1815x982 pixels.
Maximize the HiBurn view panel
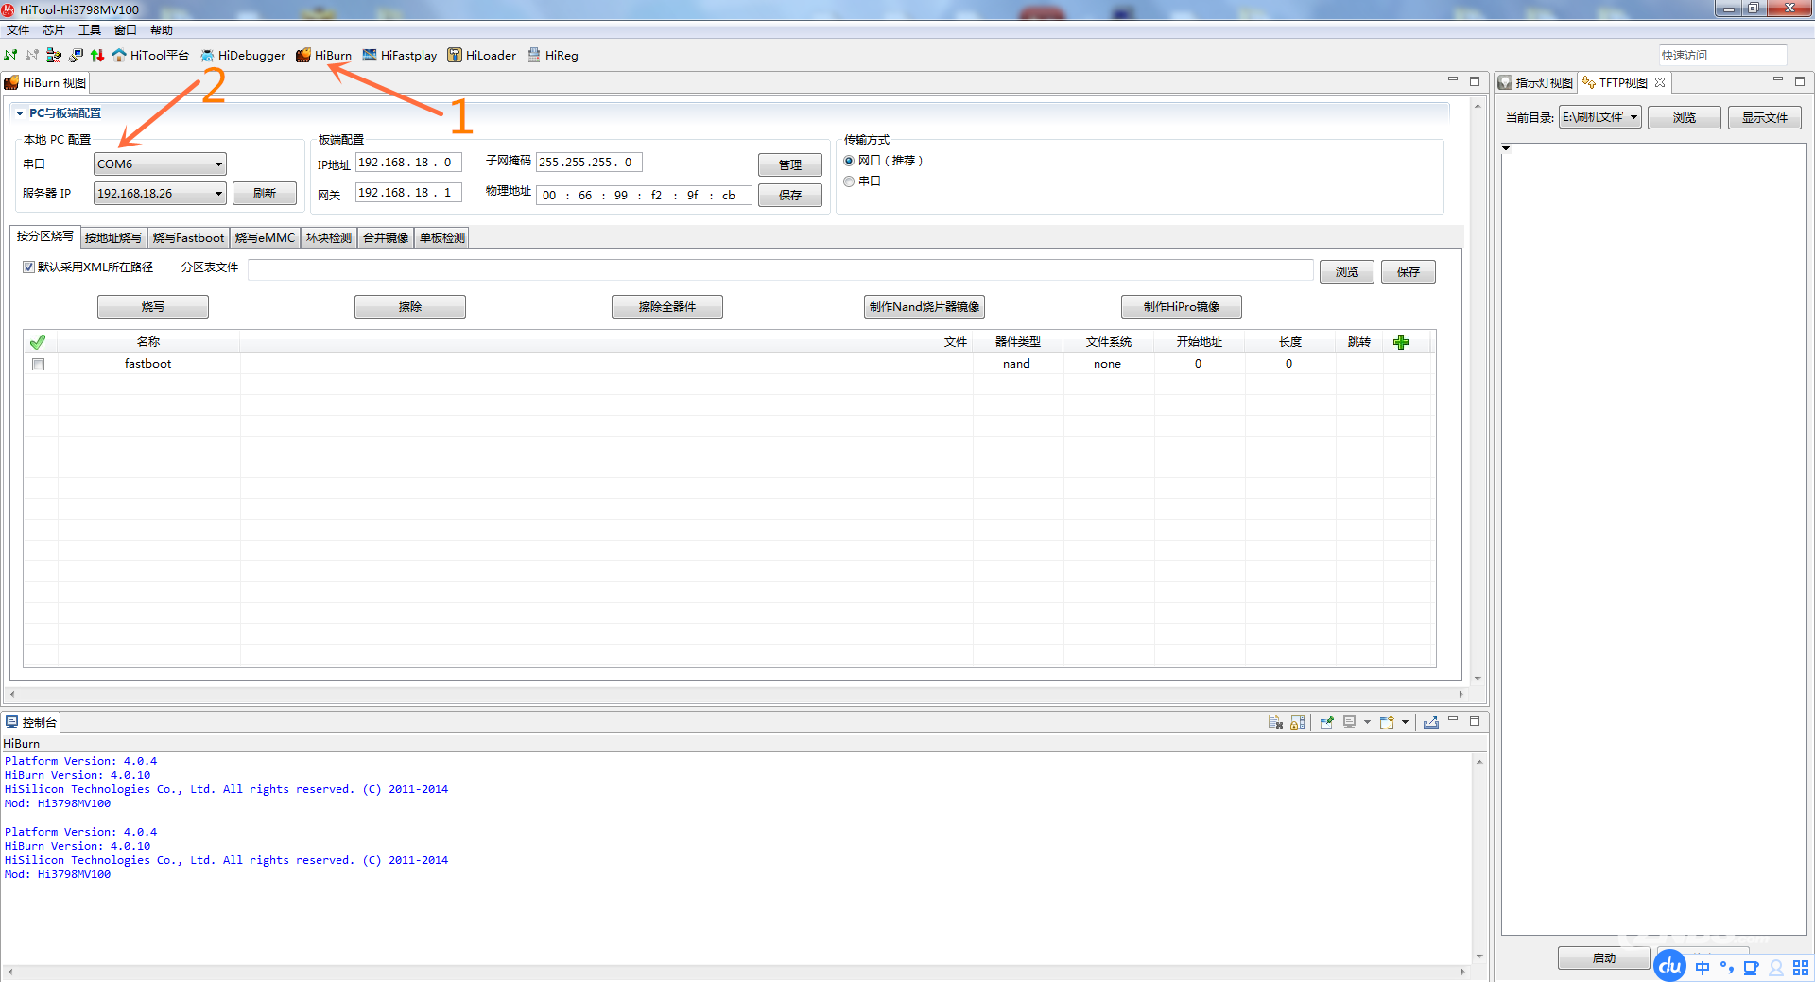click(x=1474, y=81)
